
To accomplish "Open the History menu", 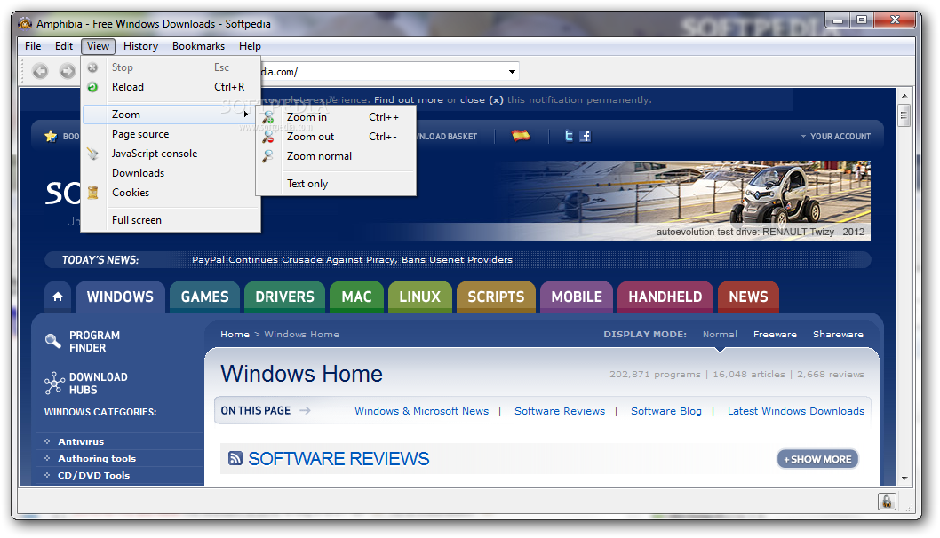I will pos(141,46).
